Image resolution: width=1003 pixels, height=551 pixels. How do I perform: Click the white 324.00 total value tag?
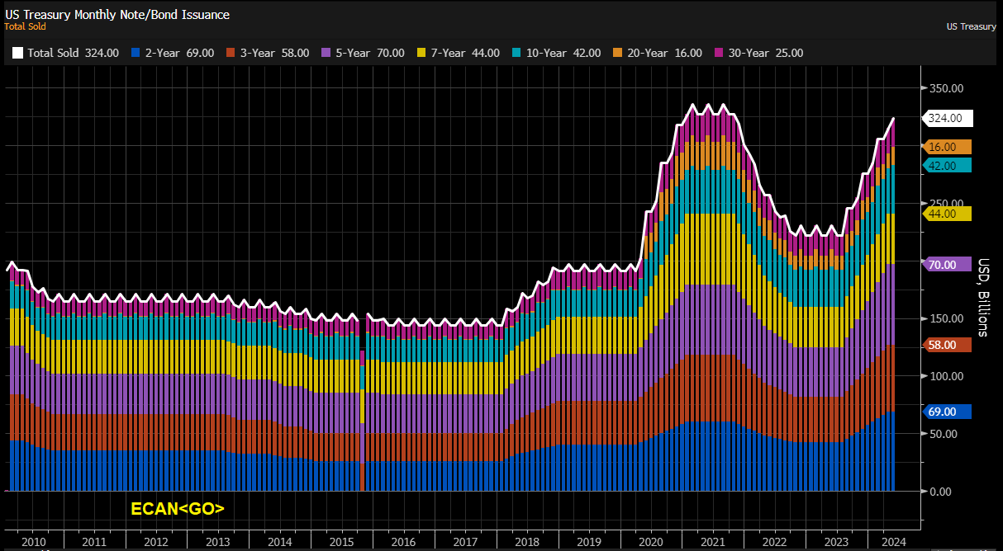[x=946, y=118]
